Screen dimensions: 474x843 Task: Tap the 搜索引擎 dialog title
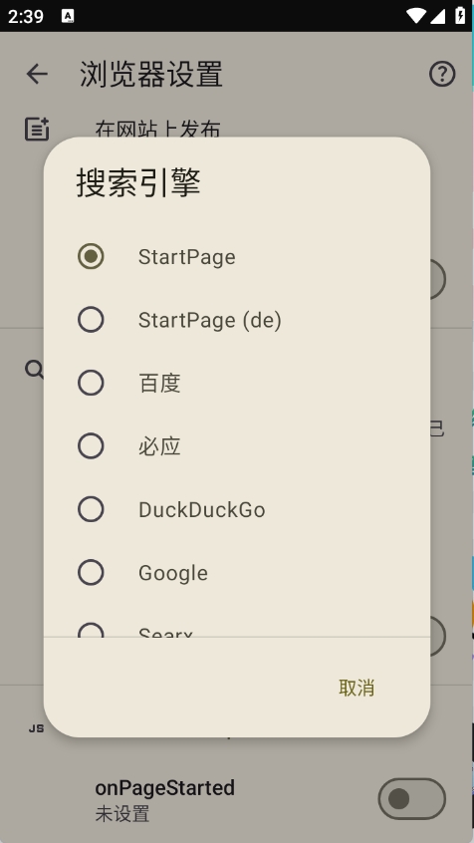click(138, 182)
